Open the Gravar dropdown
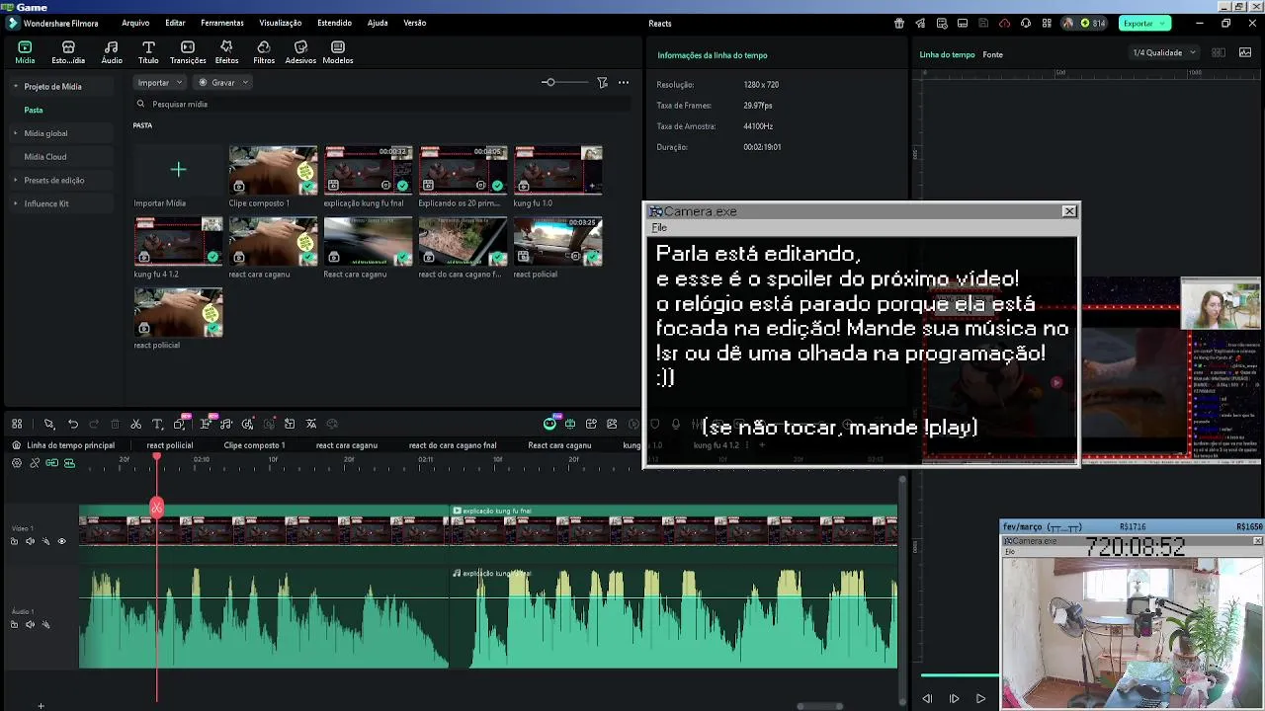The width and height of the screenshot is (1265, 711). click(x=222, y=83)
